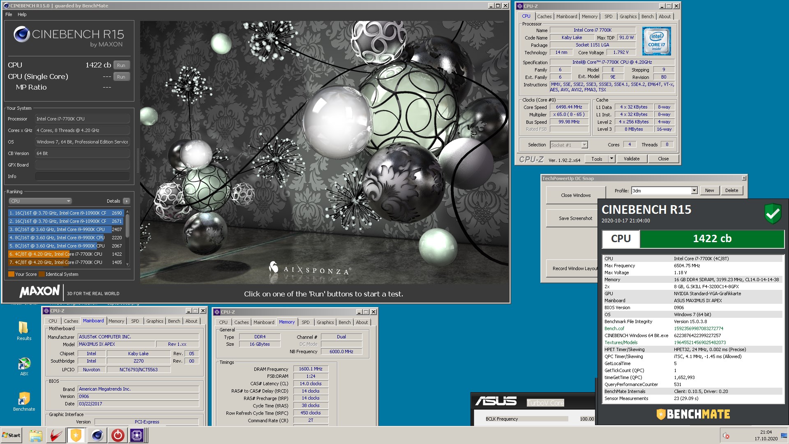Select ranking row 6 i7-7700K 1422
The image size is (789, 444).
[66, 254]
